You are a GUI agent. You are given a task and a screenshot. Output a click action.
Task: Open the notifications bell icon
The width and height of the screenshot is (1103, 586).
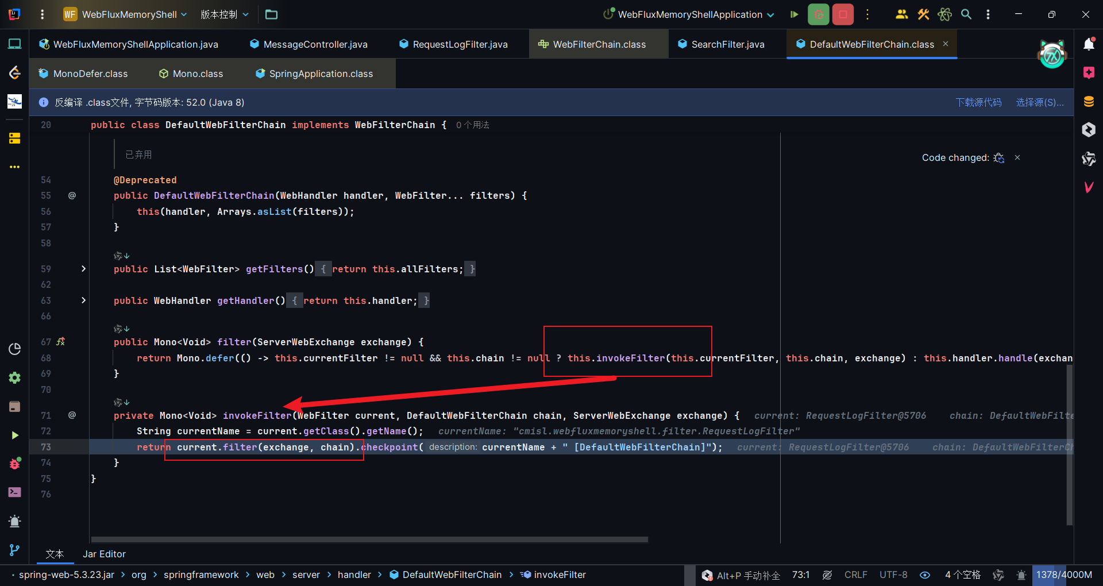(1089, 44)
